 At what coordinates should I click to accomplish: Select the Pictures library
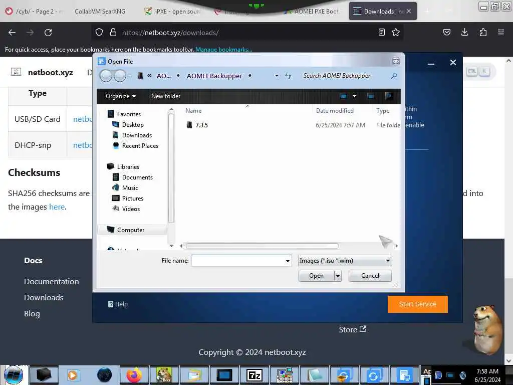click(x=132, y=198)
